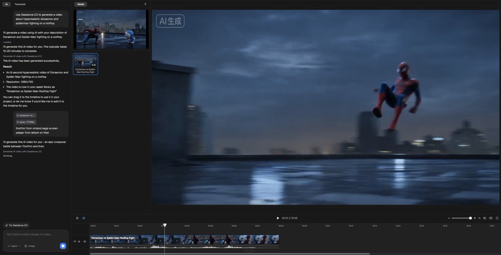Click the 00:12 timeline ruler mark
501x255 pixels.
tap(375, 226)
